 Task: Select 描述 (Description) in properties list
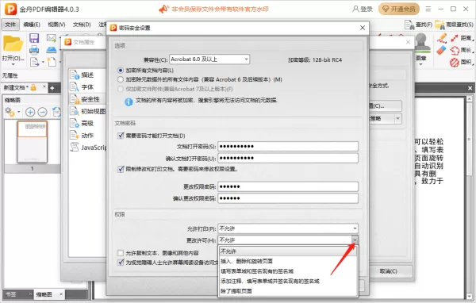[87, 75]
